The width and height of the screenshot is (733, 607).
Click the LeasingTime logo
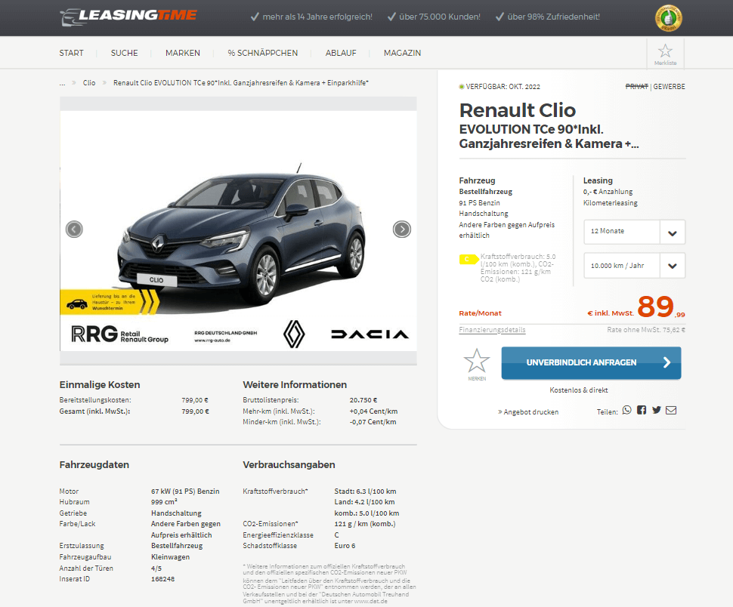tap(128, 17)
